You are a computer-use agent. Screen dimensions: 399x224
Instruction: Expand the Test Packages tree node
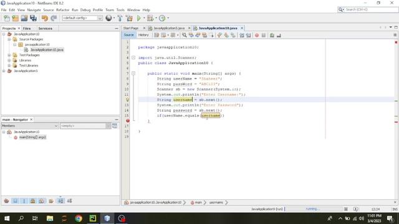coord(9,55)
